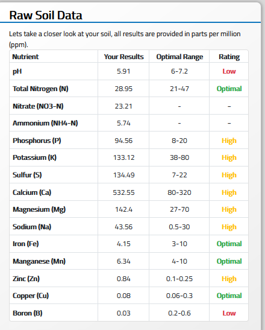Click the Iron (Fe) Optimal rating
265x330 pixels.
pyautogui.click(x=229, y=244)
